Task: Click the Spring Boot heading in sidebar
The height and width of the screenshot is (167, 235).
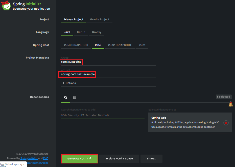Action: [x=41, y=45]
